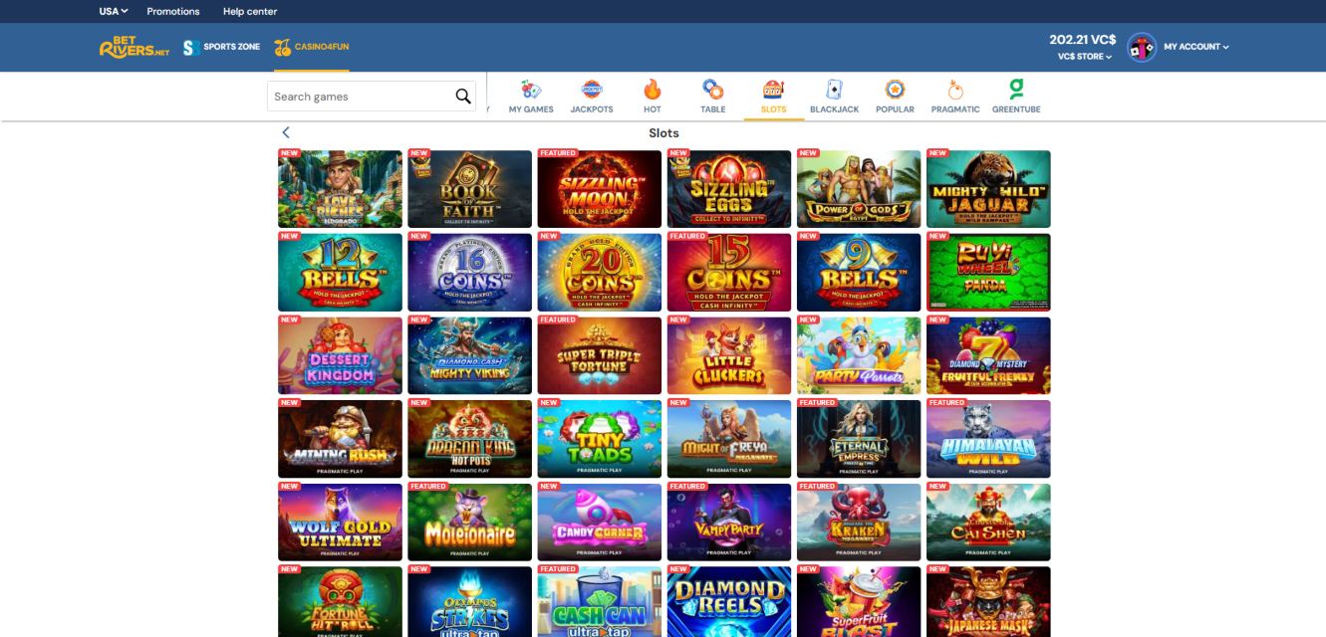The height and width of the screenshot is (637, 1326).
Task: Open the Mighty Wild Jaguar game
Action: click(988, 189)
